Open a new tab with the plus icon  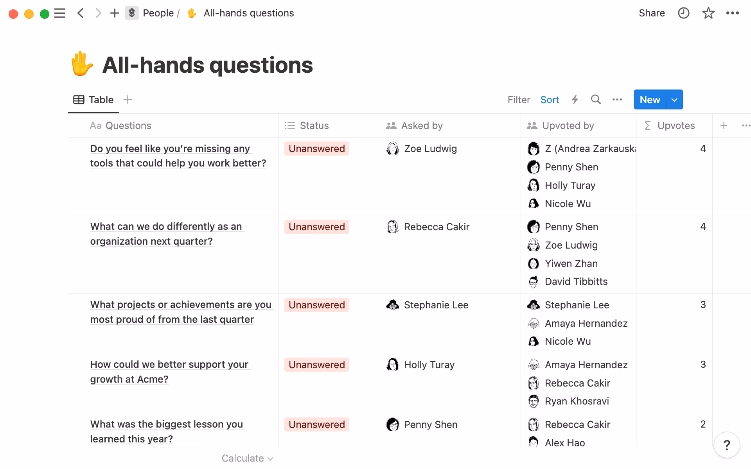[x=114, y=13]
